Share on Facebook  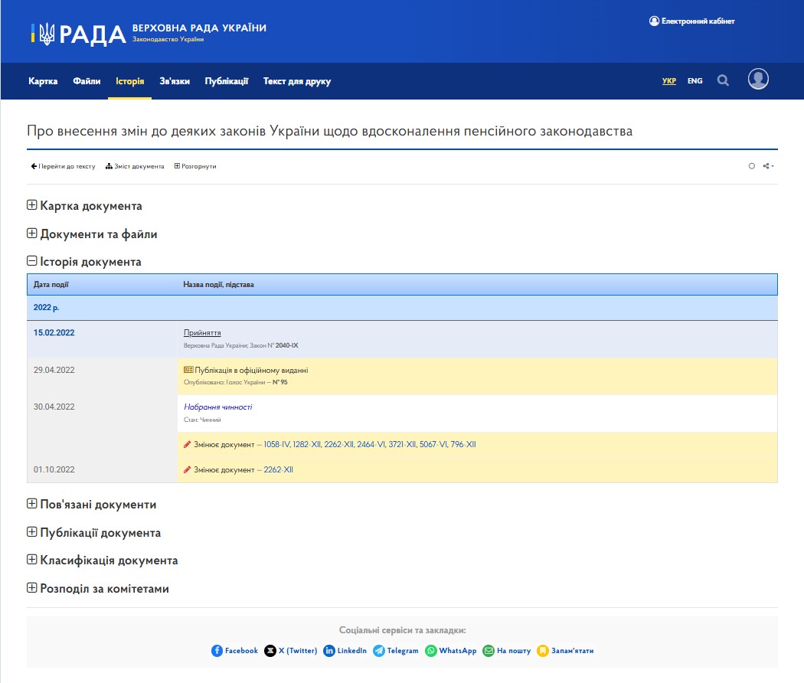click(x=234, y=651)
